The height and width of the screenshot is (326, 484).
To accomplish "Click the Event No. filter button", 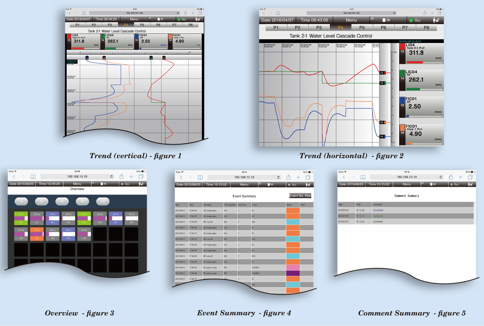I will [300, 196].
